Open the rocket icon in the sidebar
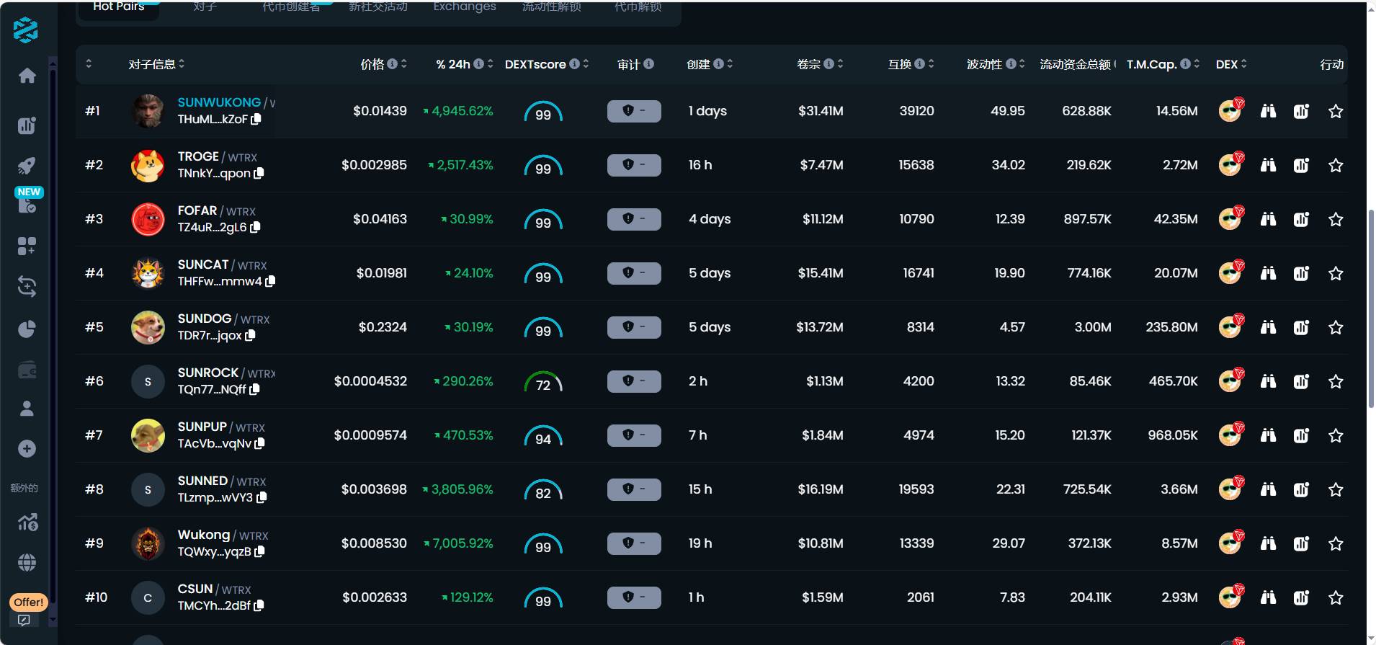Viewport: 1376px width, 645px height. (27, 166)
